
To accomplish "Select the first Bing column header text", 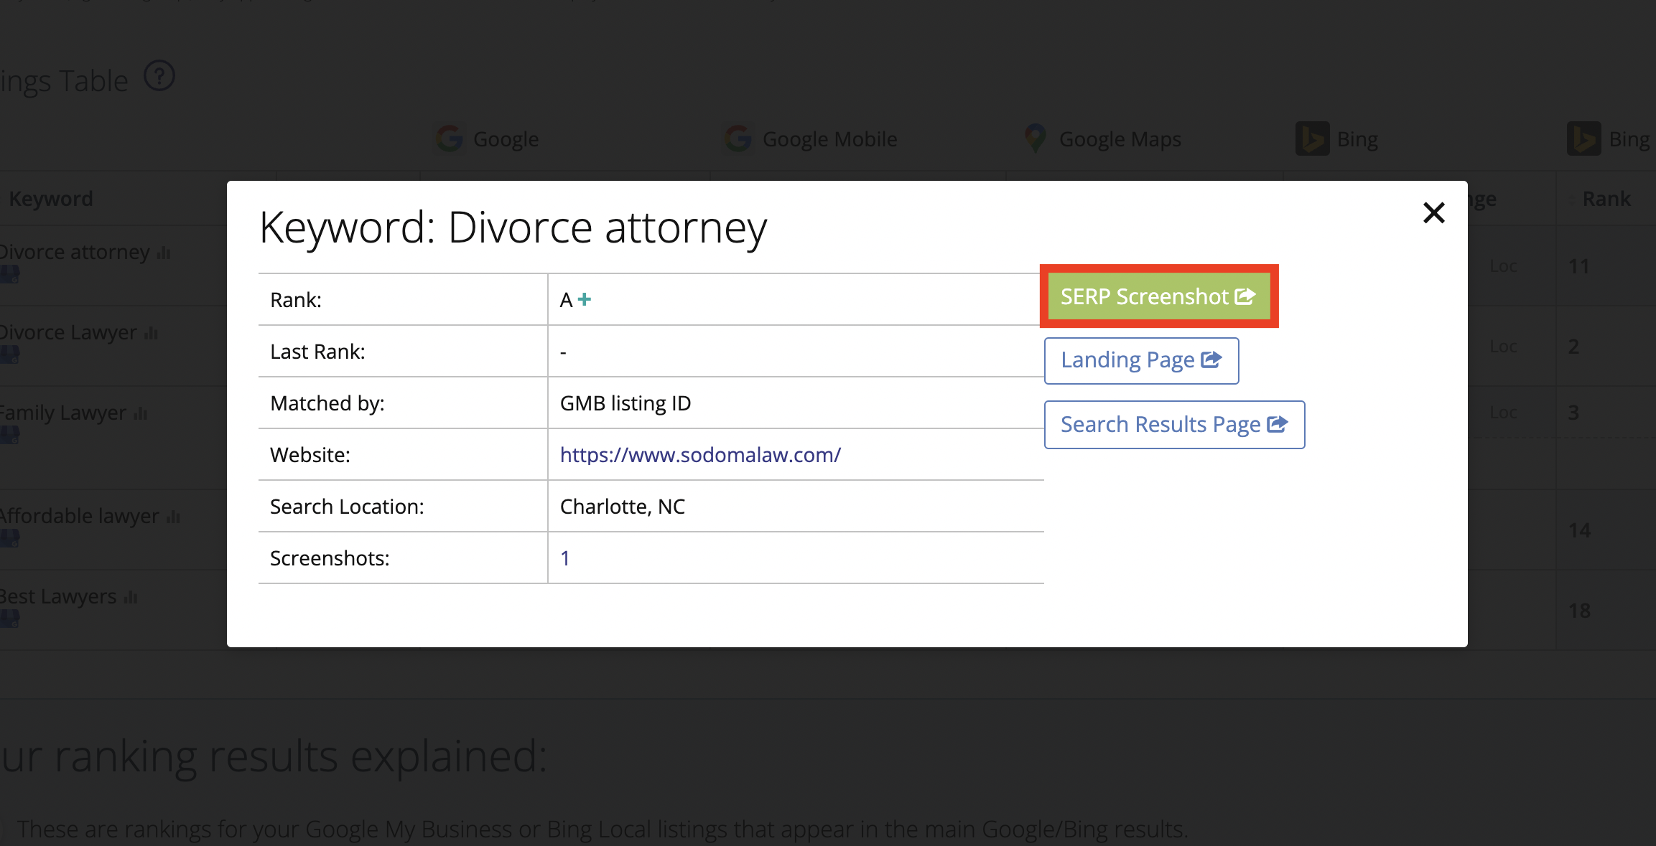I will point(1357,139).
